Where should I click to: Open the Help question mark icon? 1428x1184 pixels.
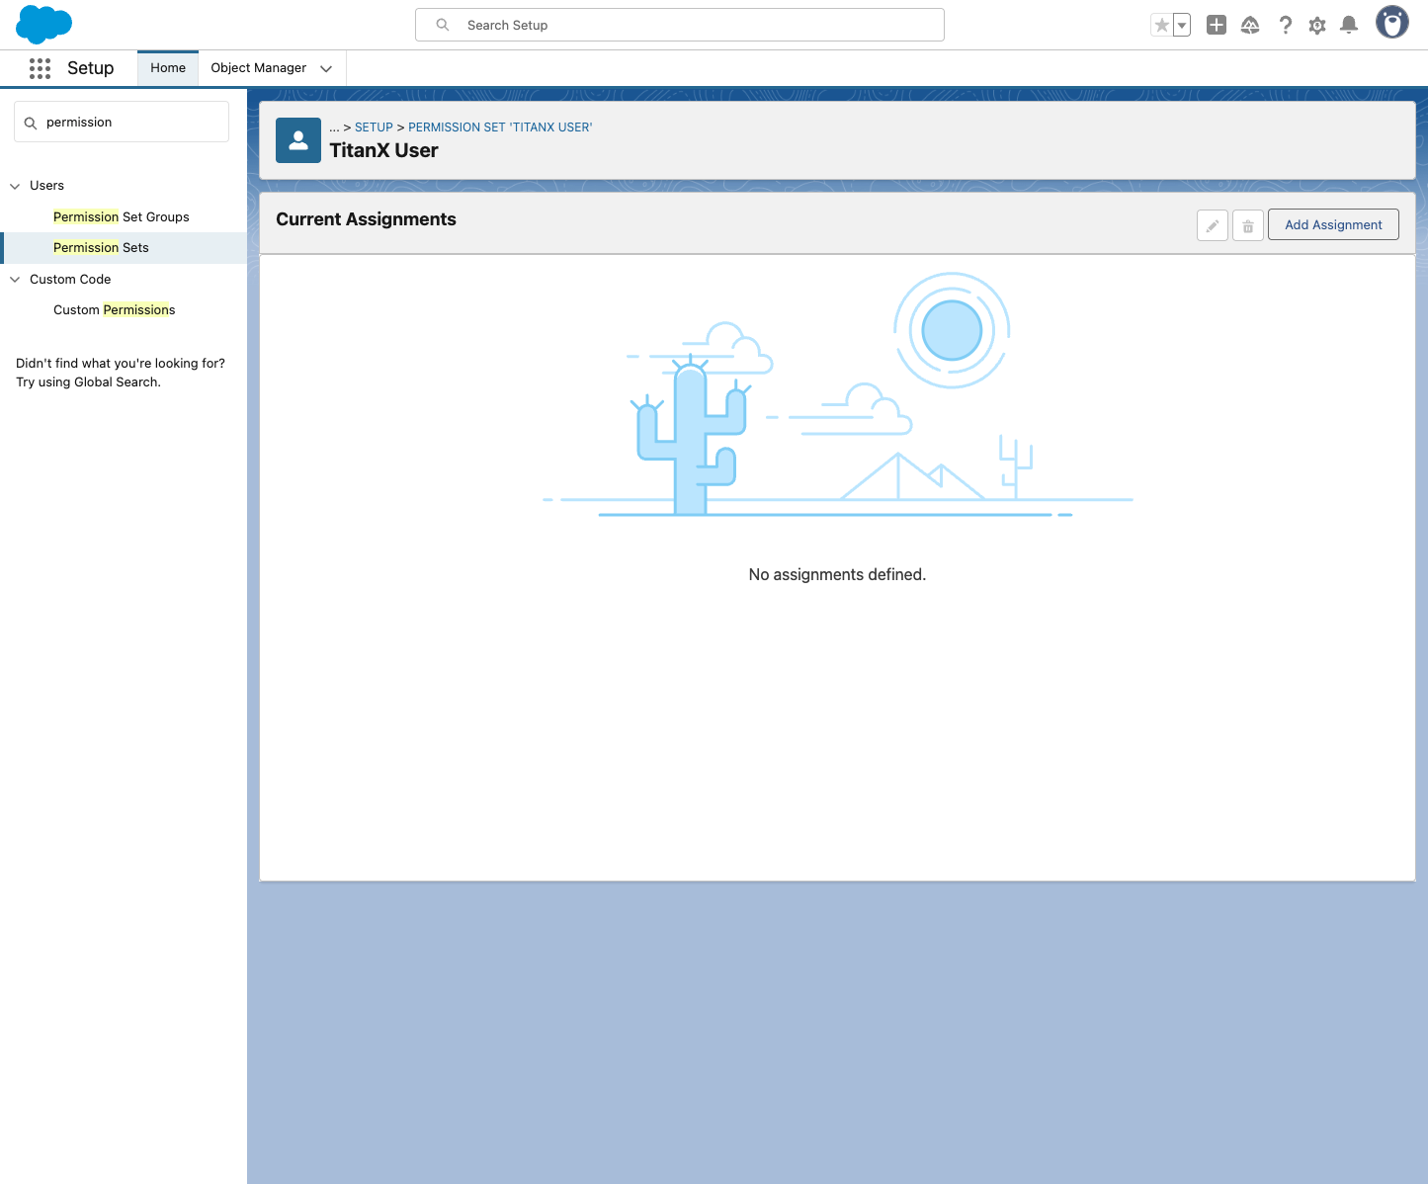click(1285, 26)
